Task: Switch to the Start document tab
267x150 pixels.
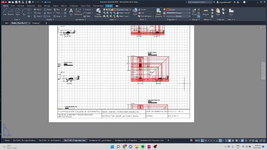Action: (7, 23)
